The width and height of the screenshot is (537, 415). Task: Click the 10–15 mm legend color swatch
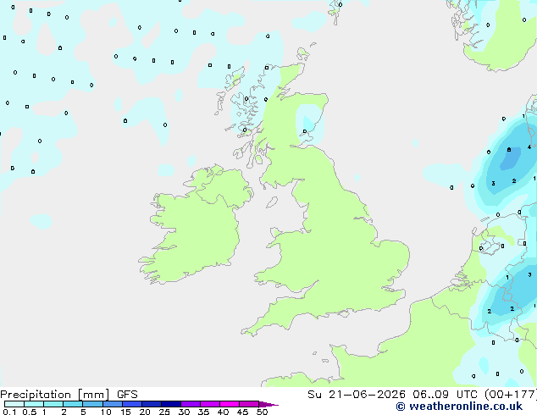[113, 404]
